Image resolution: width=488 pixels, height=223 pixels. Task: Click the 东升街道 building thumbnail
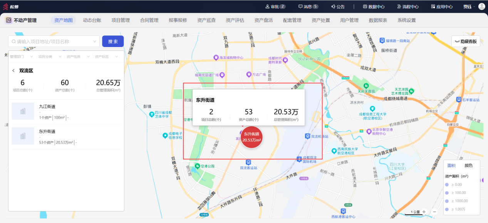[23, 136]
